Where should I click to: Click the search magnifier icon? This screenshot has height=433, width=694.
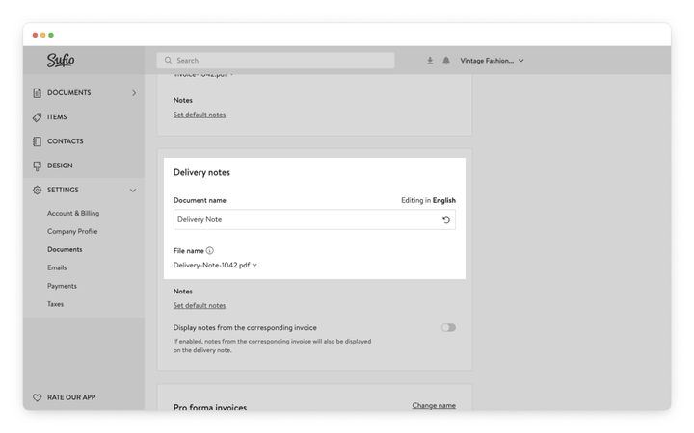(x=168, y=60)
